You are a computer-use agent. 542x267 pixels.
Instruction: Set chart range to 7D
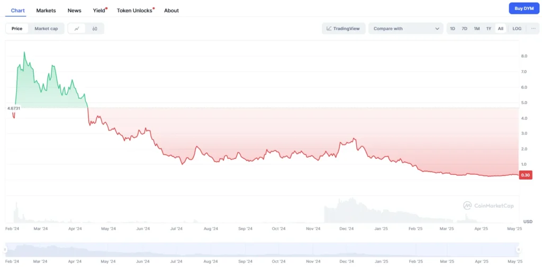coord(464,29)
